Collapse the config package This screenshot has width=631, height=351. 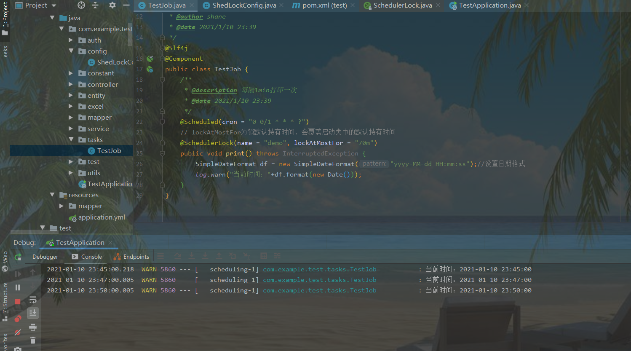pos(71,51)
